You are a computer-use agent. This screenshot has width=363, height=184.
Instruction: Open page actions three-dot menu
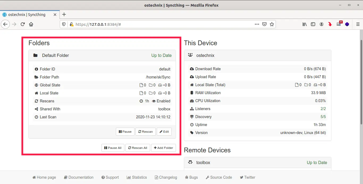pos(257,24)
